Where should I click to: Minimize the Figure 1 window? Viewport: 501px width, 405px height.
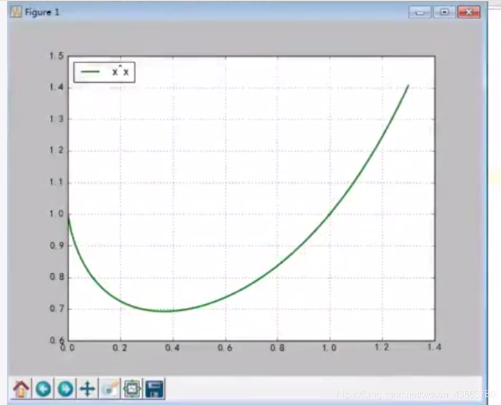(420, 12)
